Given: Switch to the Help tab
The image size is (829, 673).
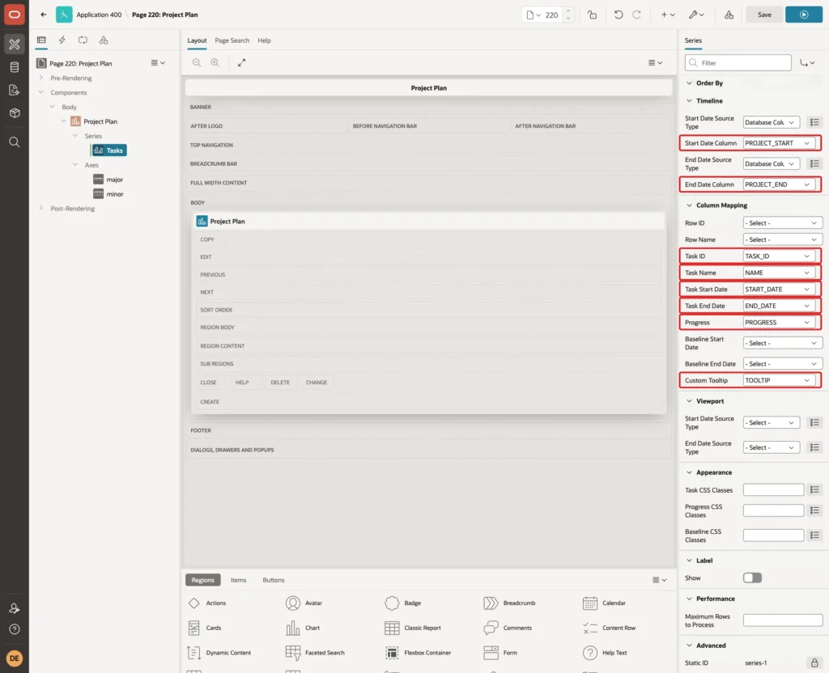Looking at the screenshot, I should (264, 40).
